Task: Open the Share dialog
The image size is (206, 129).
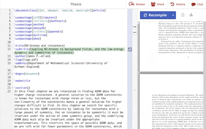Action: point(158,4)
